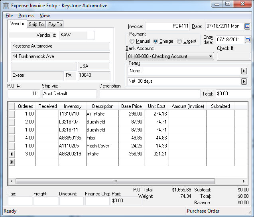Click the Inventory column header
This screenshot has width=254, height=217.
(x=73, y=106)
